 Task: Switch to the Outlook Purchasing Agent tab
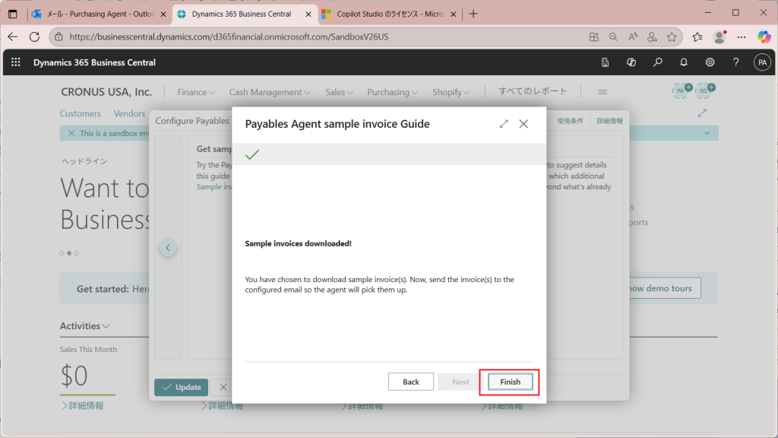coord(100,14)
